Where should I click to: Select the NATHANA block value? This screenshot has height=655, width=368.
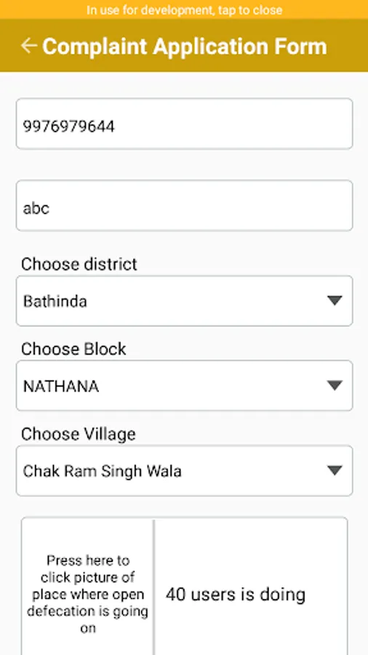tap(61, 386)
